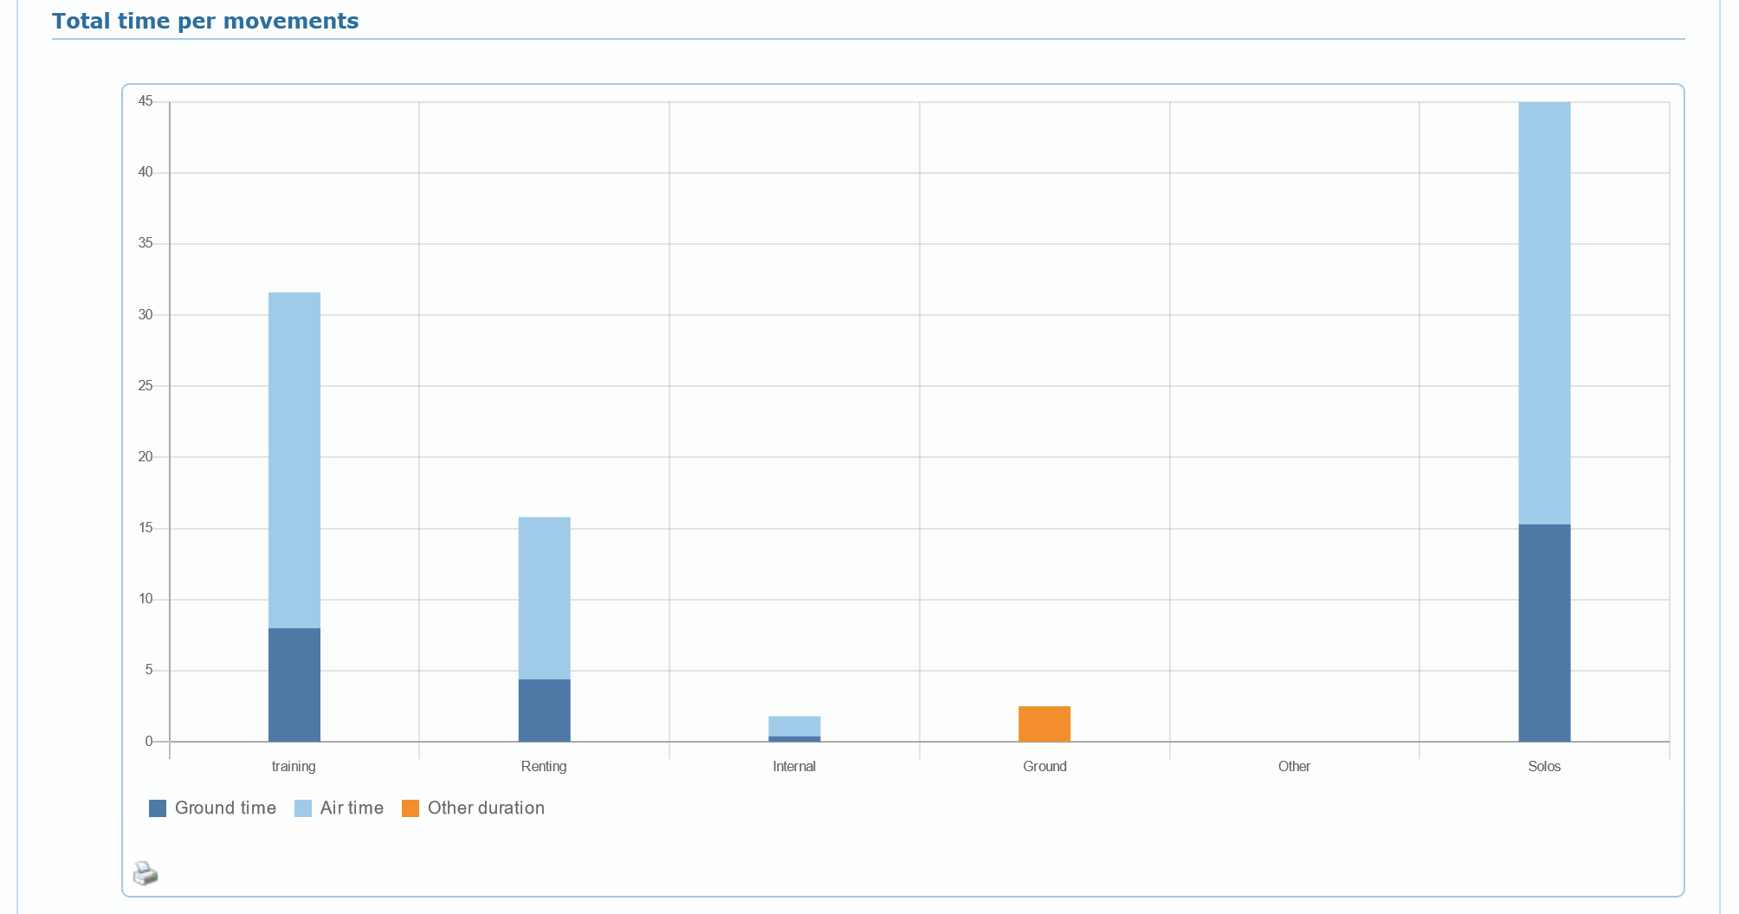Toggle the Other duration series legend label
Image resolution: width=1739 pixels, height=914 pixels.
click(486, 808)
